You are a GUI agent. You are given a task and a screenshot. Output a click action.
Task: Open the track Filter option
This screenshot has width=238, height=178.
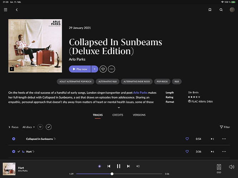coord(225,127)
